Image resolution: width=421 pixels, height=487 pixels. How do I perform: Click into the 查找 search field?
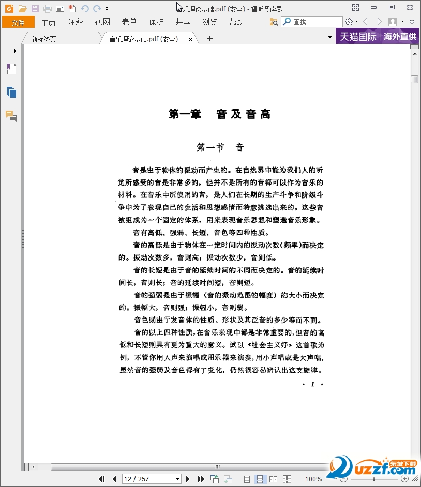(x=317, y=22)
